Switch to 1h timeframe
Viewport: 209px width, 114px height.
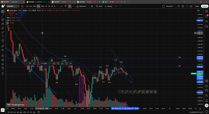pyautogui.click(x=46, y=6)
